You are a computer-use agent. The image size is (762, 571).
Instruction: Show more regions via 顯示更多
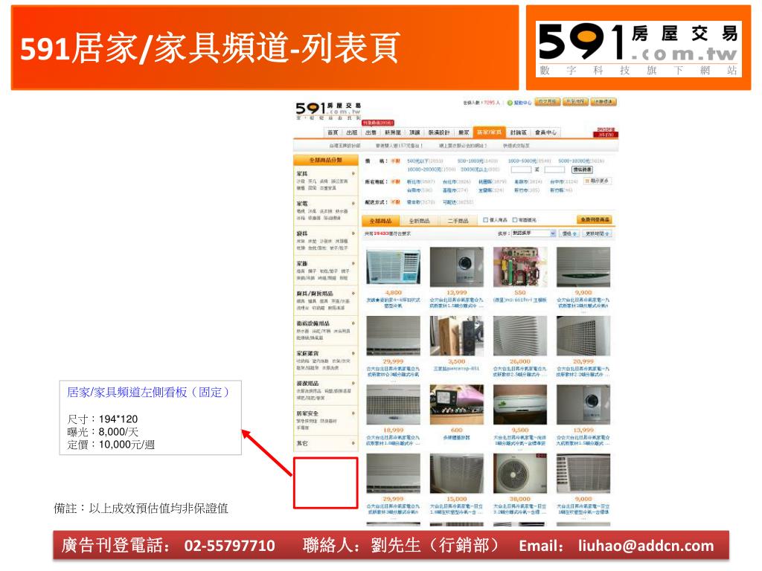pos(597,181)
